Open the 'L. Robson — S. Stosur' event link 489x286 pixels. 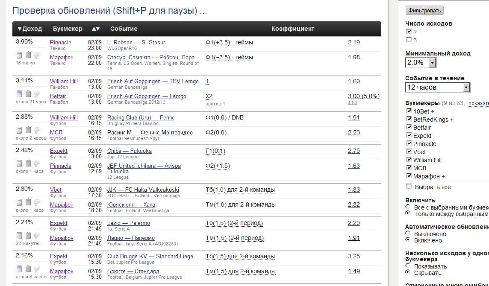pos(136,42)
